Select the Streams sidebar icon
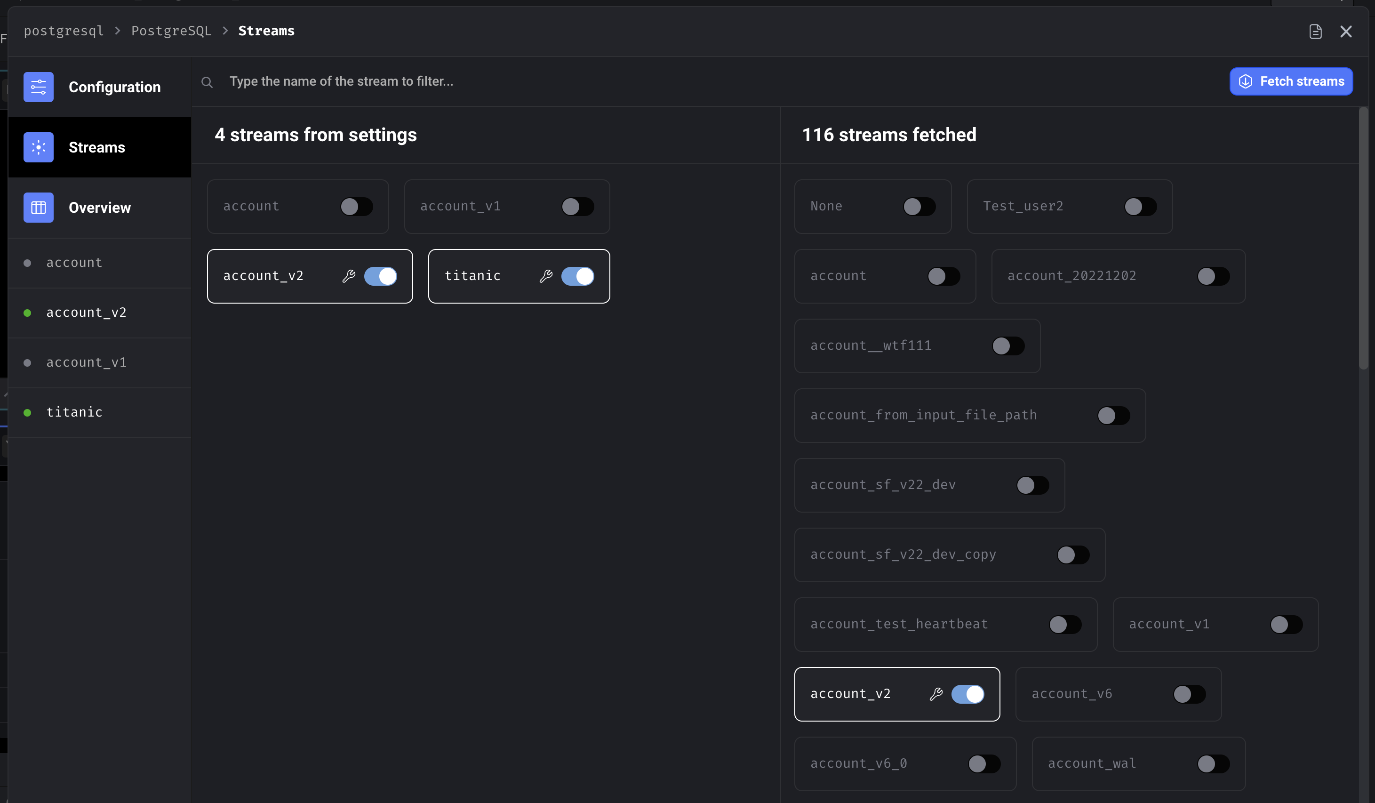Screen dimensions: 1375x803 tap(38, 147)
